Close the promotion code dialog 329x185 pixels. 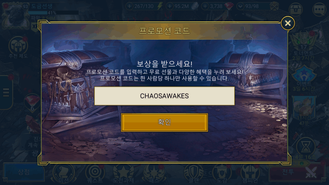pyautogui.click(x=288, y=23)
